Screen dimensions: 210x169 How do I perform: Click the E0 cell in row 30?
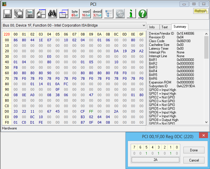tap(49, 56)
